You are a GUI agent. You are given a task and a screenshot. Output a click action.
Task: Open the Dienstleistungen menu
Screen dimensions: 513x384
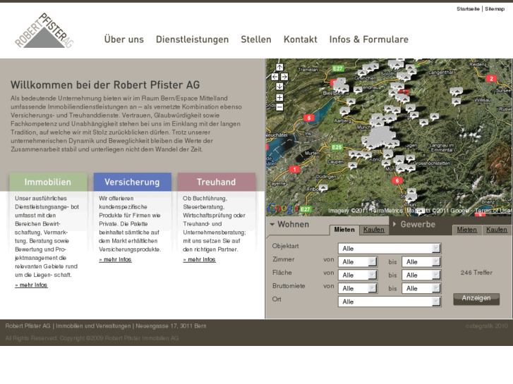tap(192, 39)
